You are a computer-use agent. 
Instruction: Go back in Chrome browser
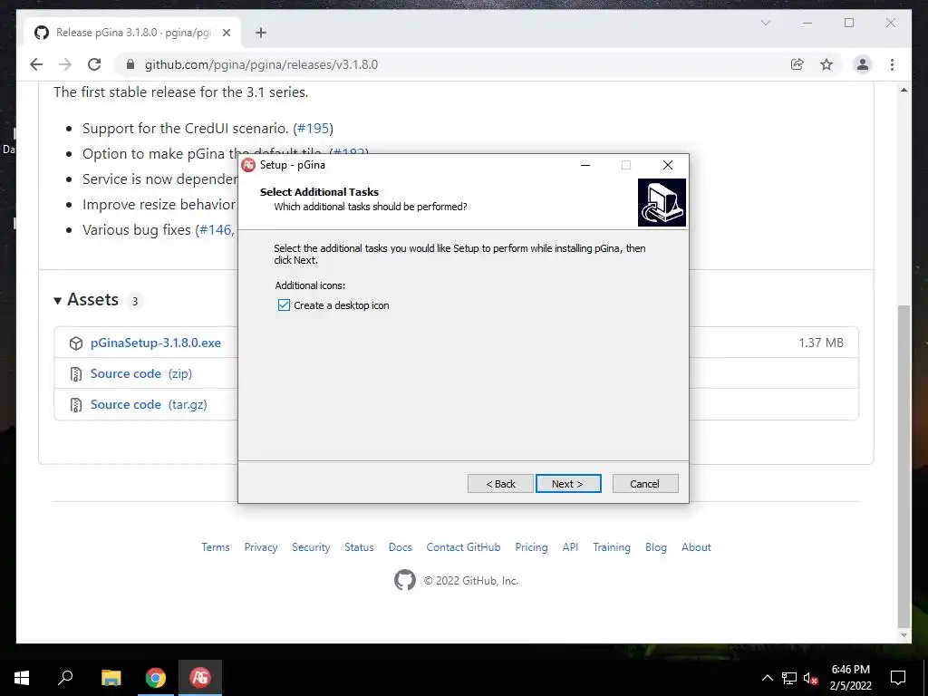click(x=36, y=64)
